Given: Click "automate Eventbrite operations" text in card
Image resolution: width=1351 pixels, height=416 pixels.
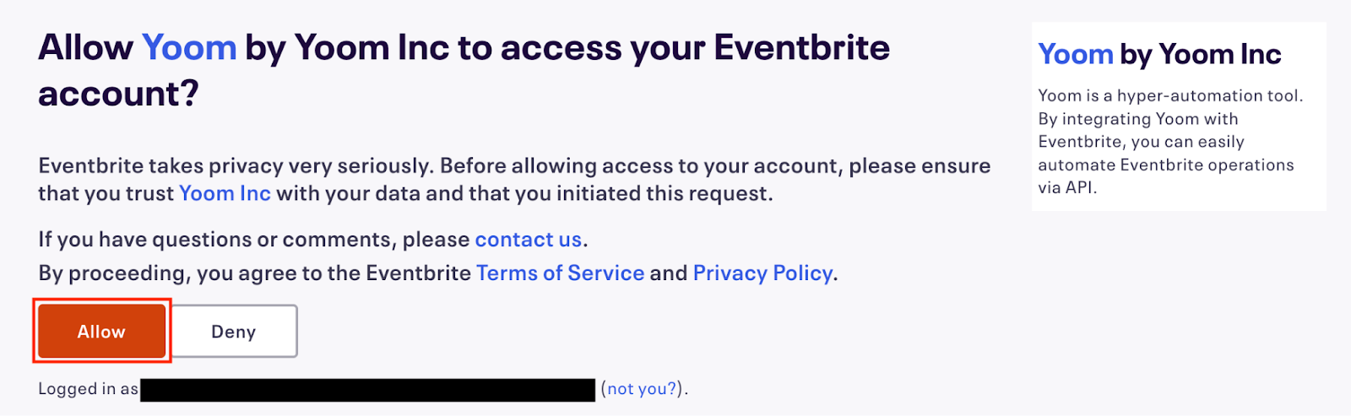Looking at the screenshot, I should click(1165, 165).
